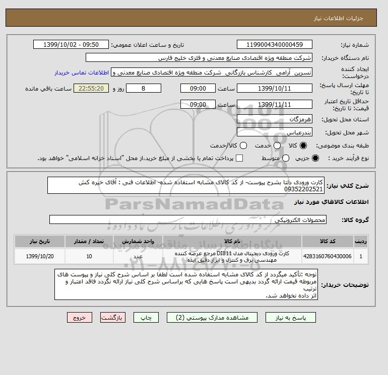Click the کد کالا column header
This screenshot has height=375, width=388.
[328, 241]
